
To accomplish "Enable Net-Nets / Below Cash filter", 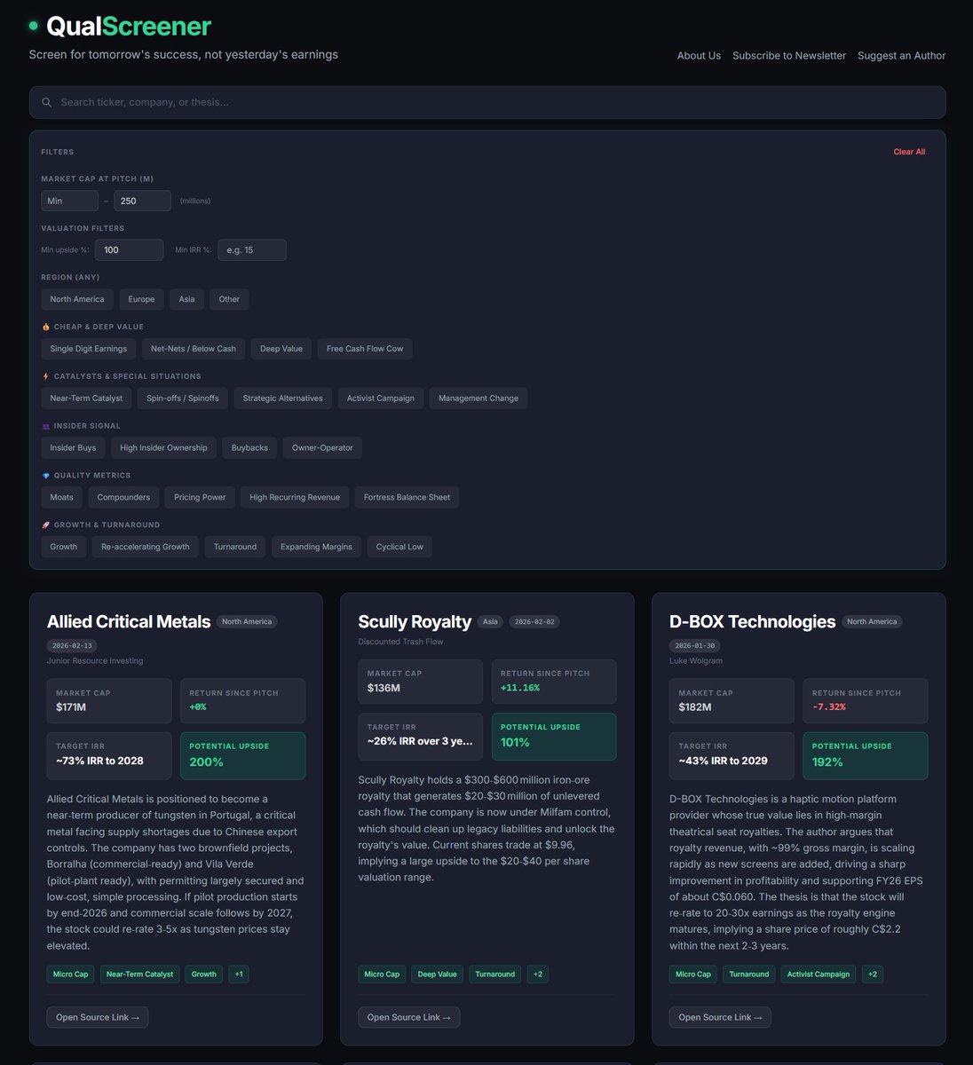I will 194,349.
